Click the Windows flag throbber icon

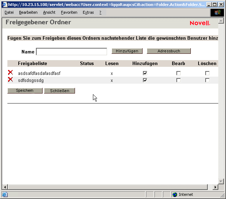[x=217, y=13]
